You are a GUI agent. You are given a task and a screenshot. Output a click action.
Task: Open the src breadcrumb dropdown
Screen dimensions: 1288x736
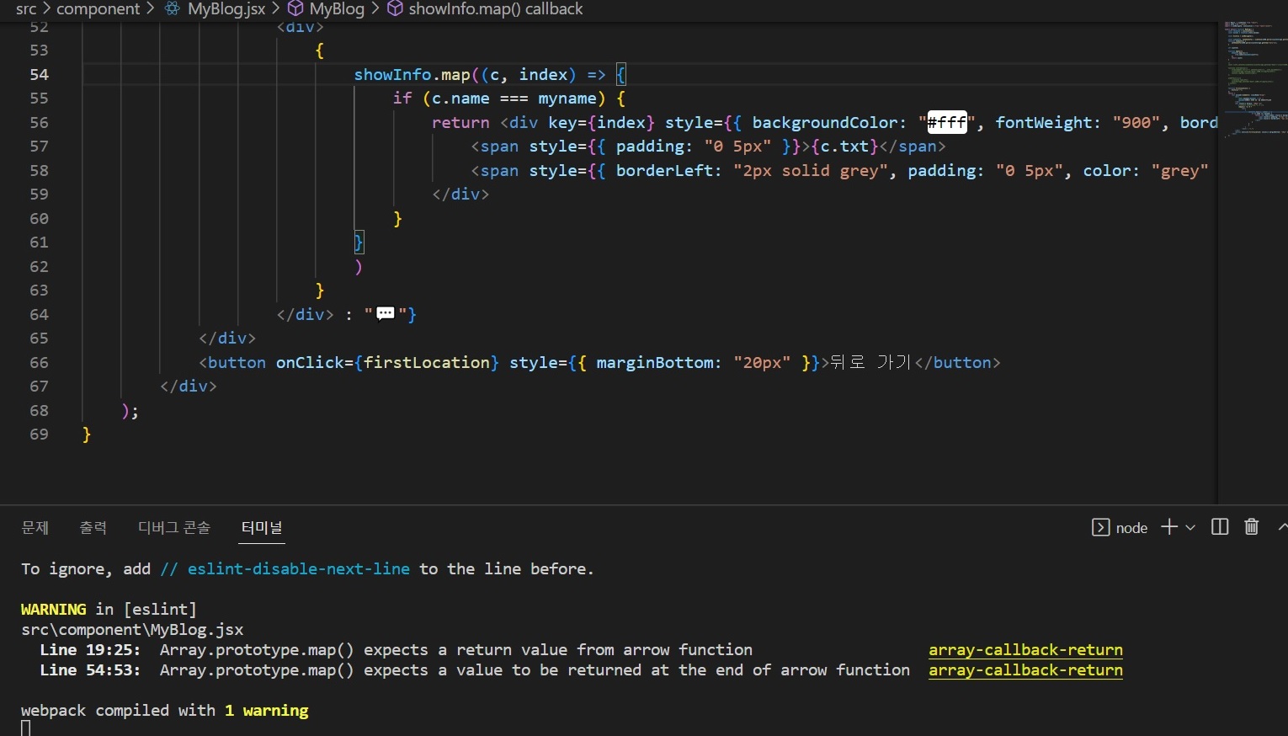coord(25,9)
